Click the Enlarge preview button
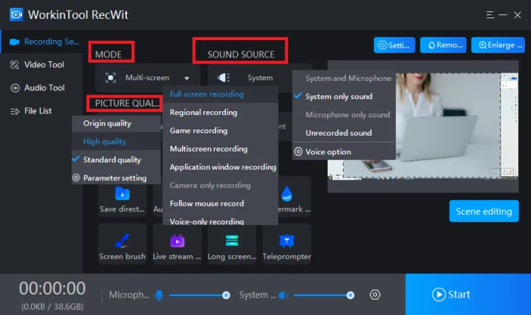The image size is (531, 315). tap(498, 45)
